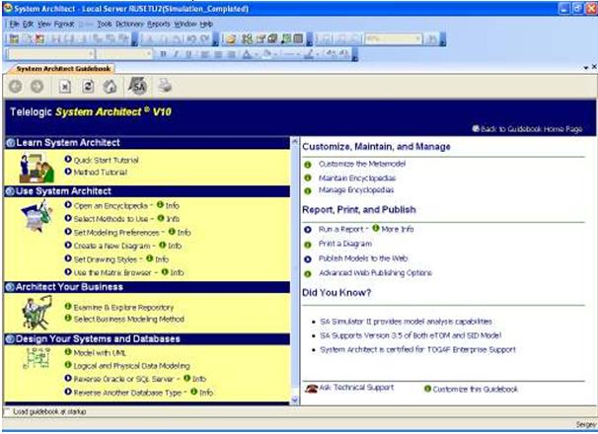598x434 pixels.
Task: Open the font size dropdown in format toolbar
Action: click(149, 54)
